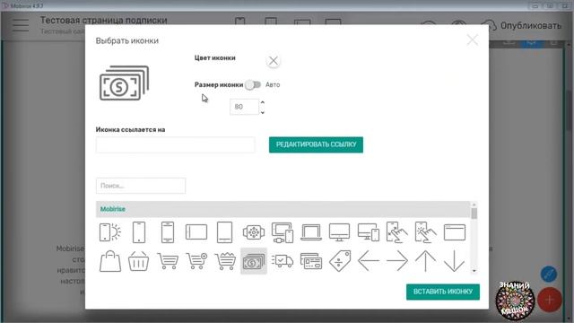The height and width of the screenshot is (323, 574).
Task: Select the empty shopping cart icon
Action: (x=168, y=261)
